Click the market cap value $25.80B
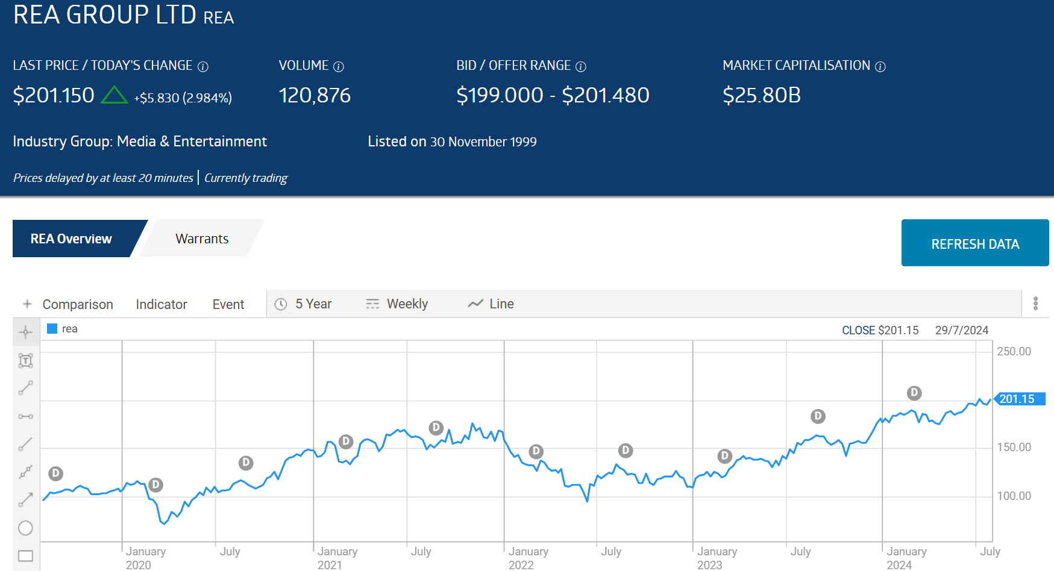This screenshot has width=1054, height=571. point(762,95)
